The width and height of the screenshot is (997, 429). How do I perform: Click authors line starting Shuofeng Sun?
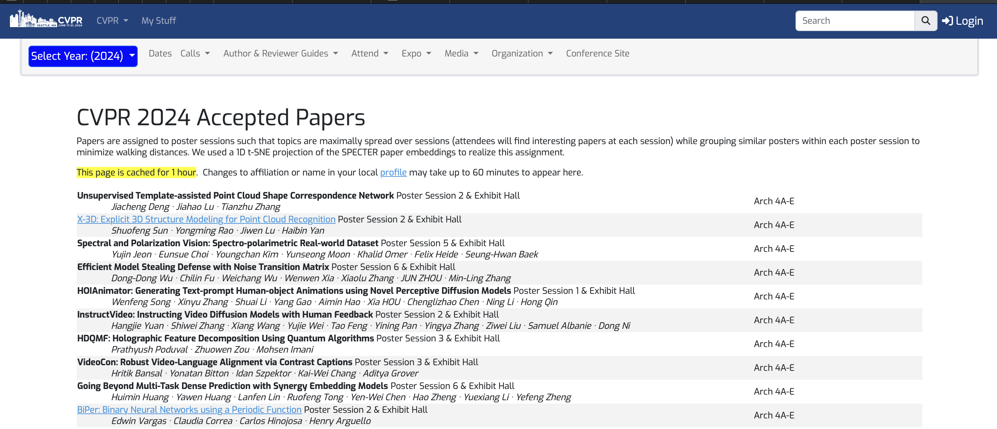218,230
